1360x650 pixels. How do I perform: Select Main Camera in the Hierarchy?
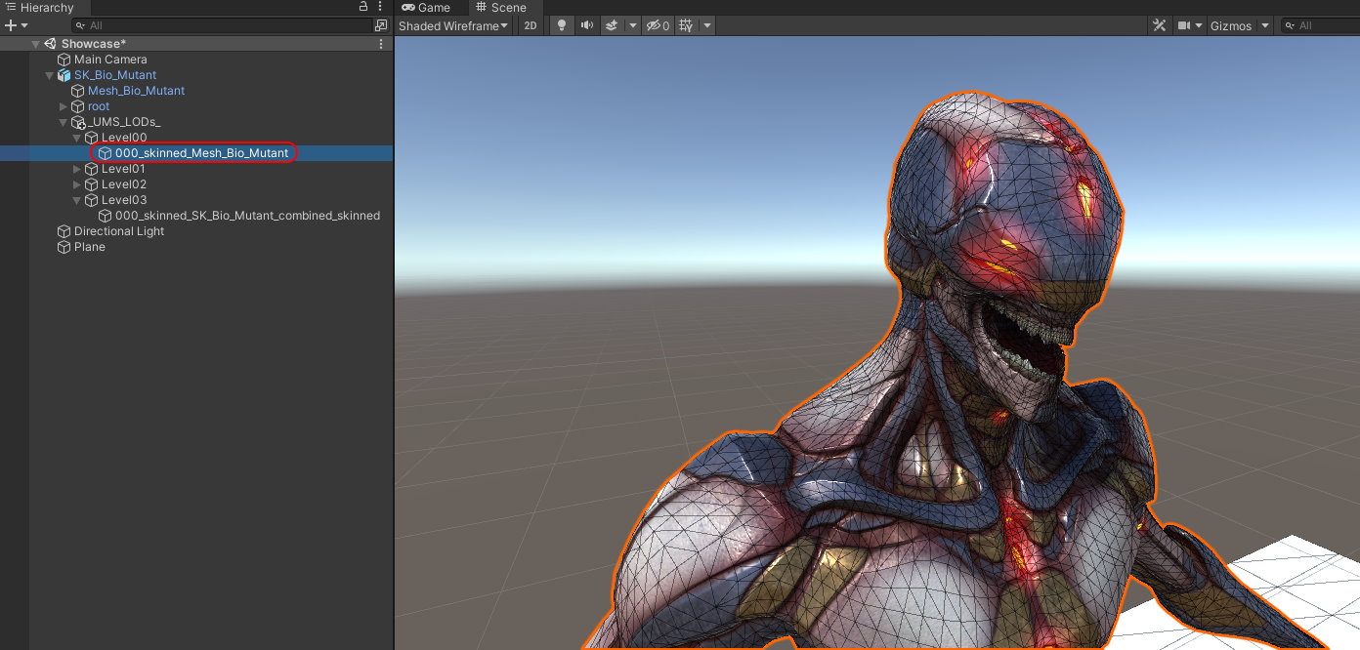(110, 60)
